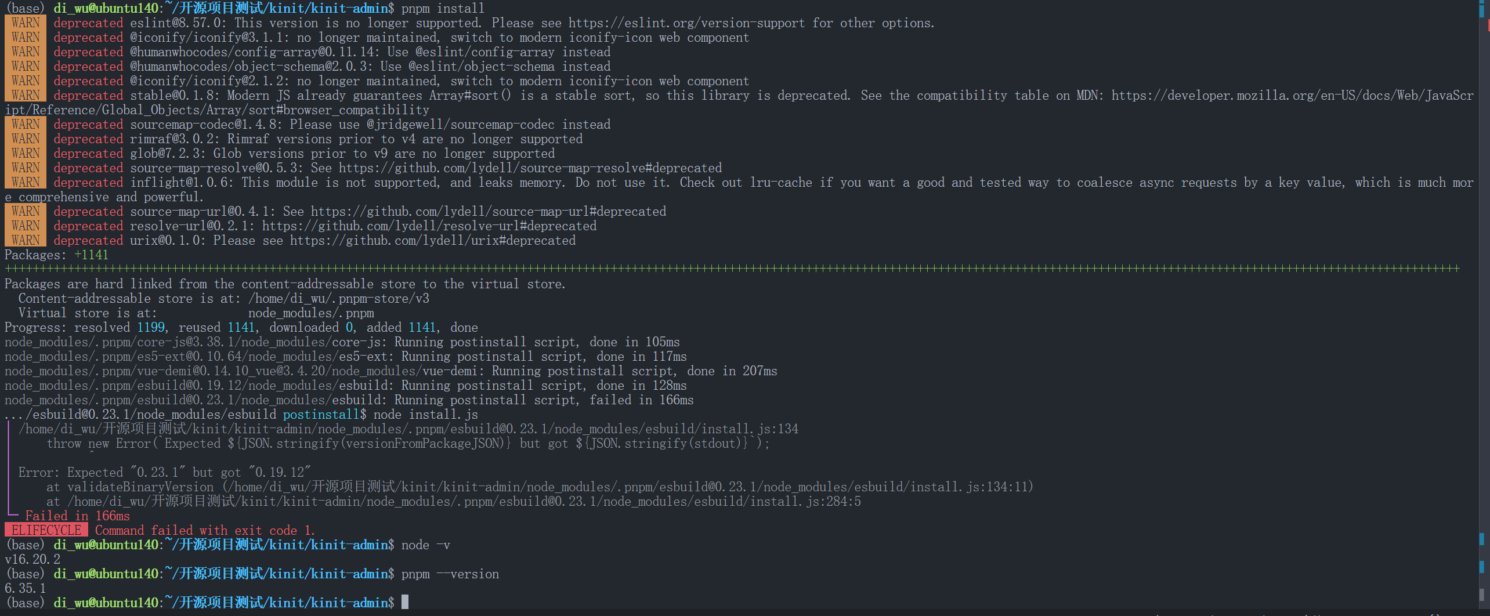Click the 6.35.1 pnpm version output
The height and width of the screenshot is (616, 1490).
tap(26, 589)
